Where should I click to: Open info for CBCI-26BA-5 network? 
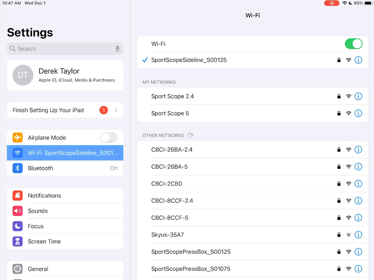(358, 167)
